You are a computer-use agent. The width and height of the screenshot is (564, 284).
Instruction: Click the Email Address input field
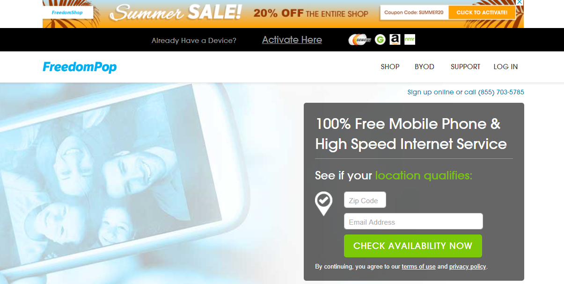coord(413,221)
